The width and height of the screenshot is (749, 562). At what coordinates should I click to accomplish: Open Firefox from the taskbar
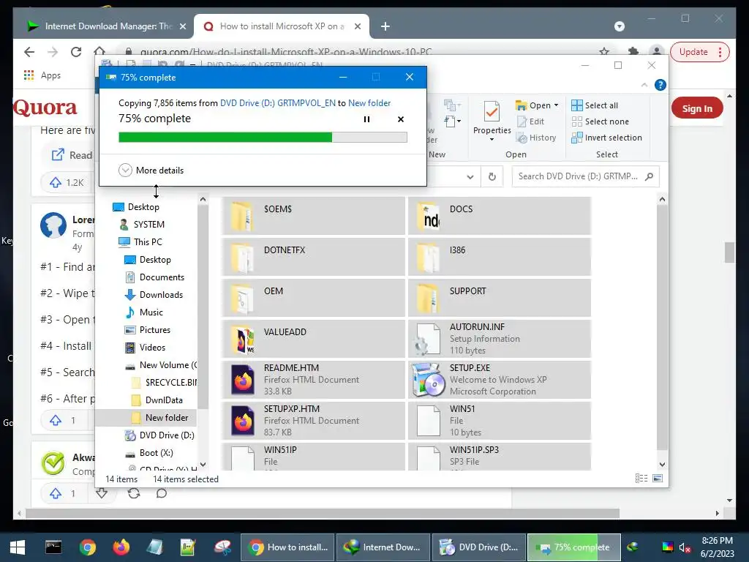(x=121, y=547)
